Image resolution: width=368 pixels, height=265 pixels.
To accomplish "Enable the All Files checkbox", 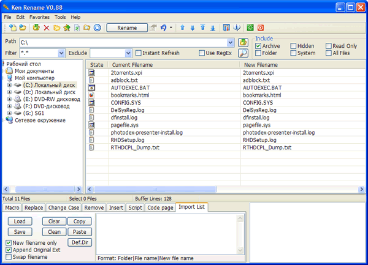I will 329,53.
